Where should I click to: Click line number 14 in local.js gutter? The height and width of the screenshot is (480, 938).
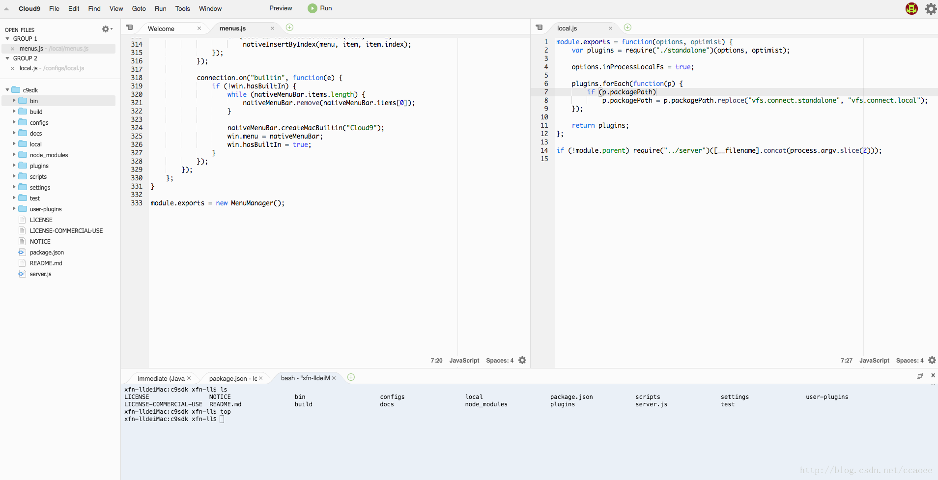click(x=544, y=150)
